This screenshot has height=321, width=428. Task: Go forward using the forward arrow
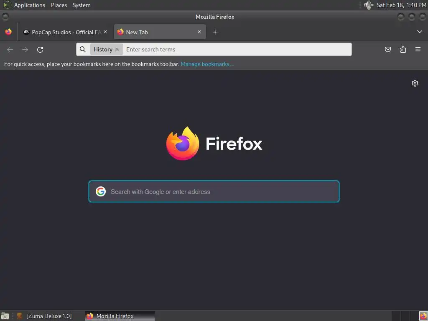click(25, 49)
